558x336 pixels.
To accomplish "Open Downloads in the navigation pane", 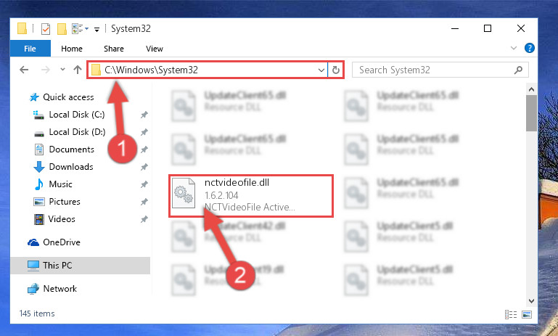I will tap(71, 167).
